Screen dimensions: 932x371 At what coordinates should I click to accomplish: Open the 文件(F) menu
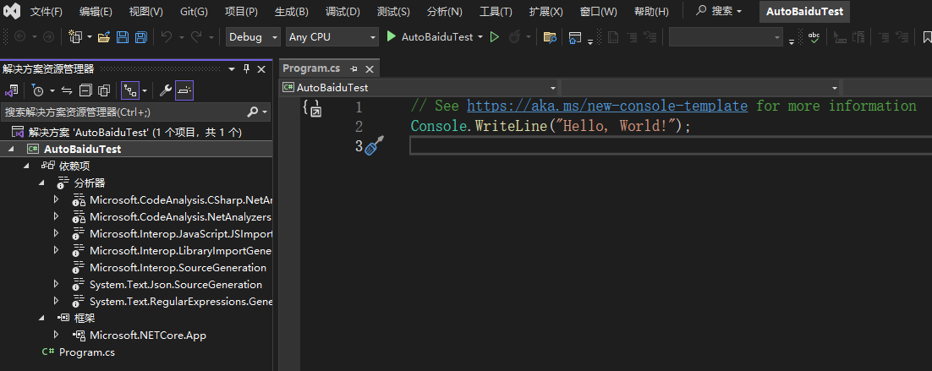pyautogui.click(x=47, y=11)
